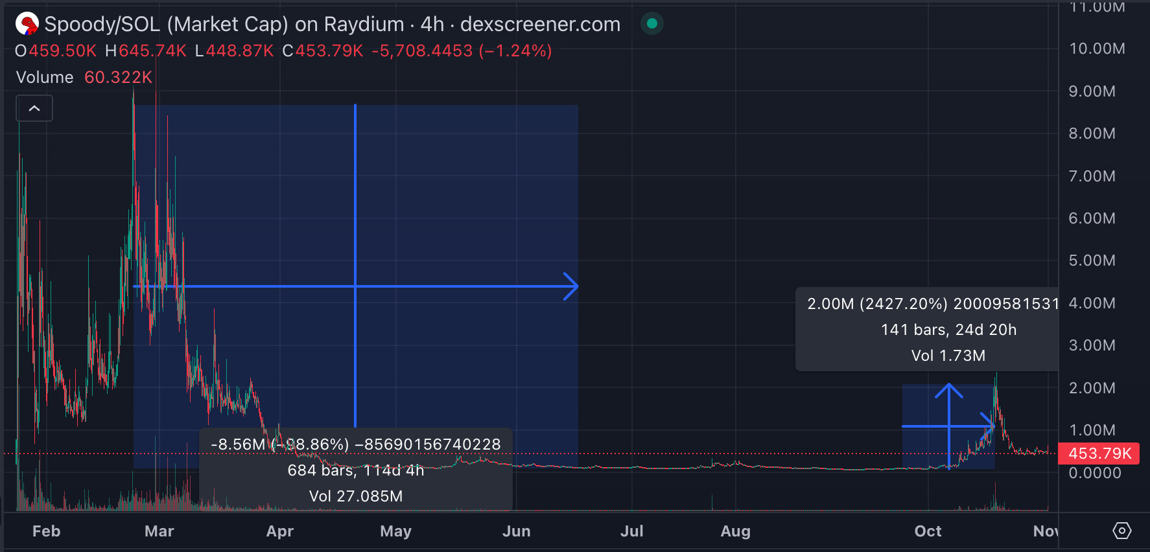The image size is (1150, 552).
Task: Click the Mar label on time axis
Action: [159, 531]
